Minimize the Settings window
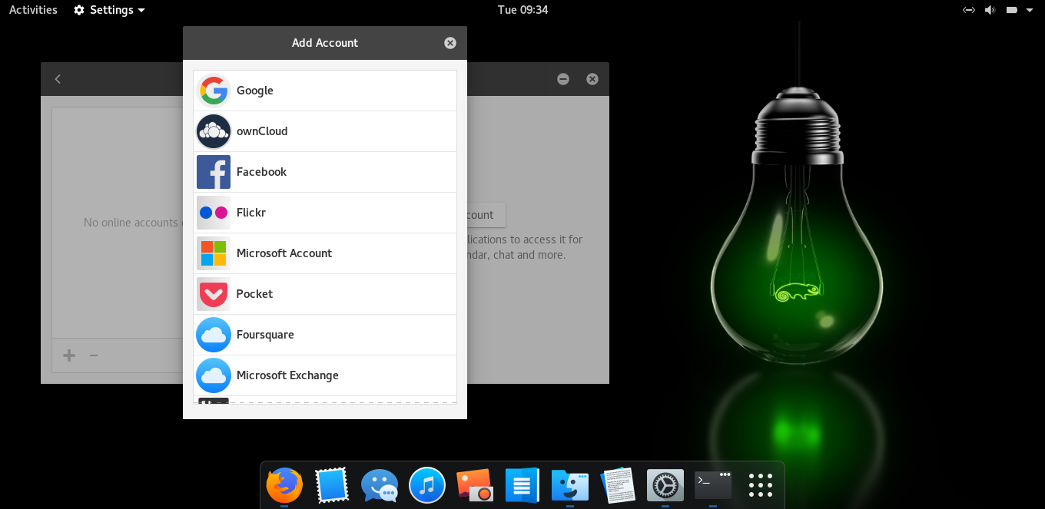The image size is (1045, 509). (x=563, y=79)
